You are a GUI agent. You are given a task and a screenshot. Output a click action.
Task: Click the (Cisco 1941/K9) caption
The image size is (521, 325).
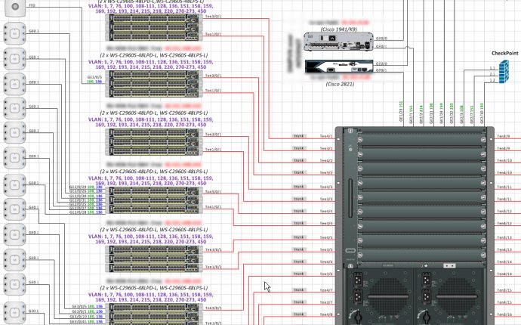click(x=339, y=29)
